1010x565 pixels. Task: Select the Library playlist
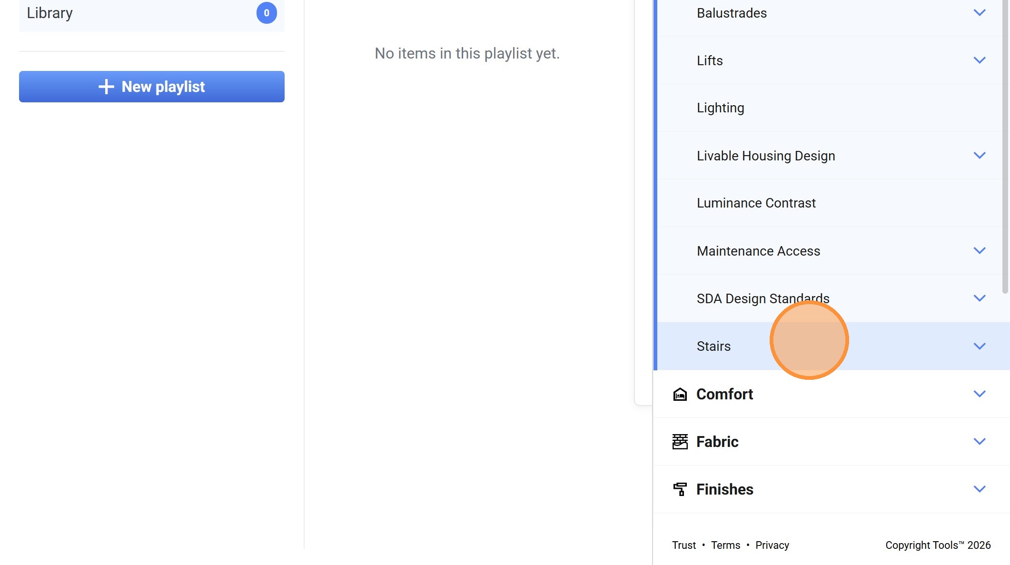click(x=50, y=13)
